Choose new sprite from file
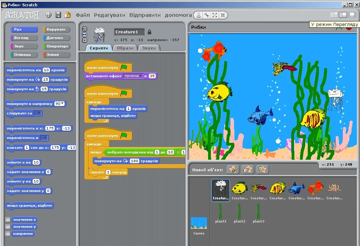The width and height of the screenshot is (360, 246). coord(247,169)
